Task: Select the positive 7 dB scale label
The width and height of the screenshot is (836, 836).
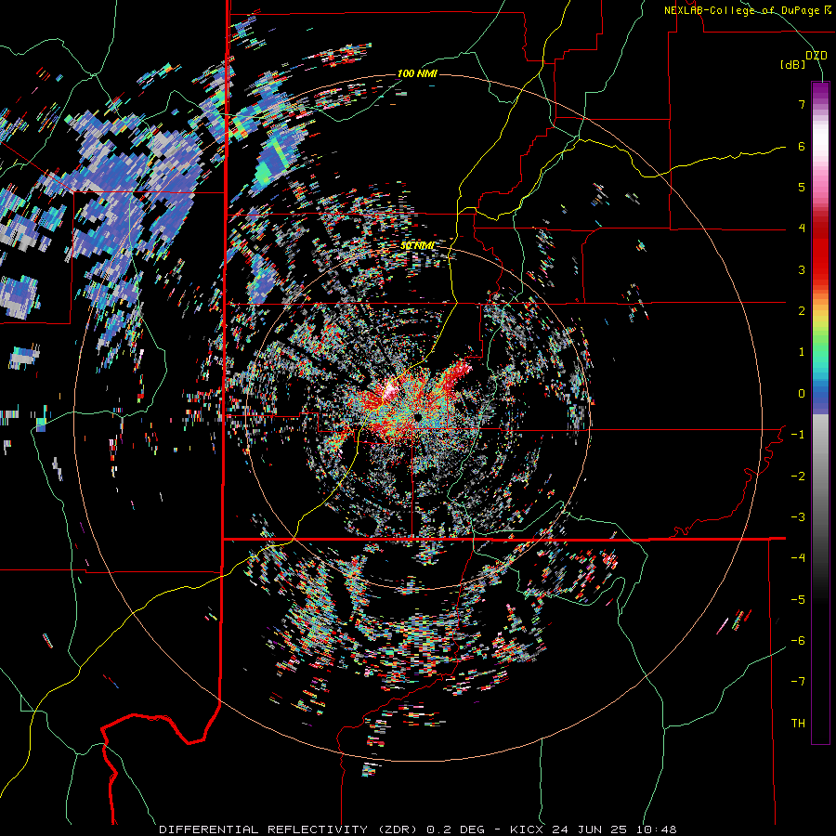Action: pyautogui.click(x=802, y=104)
